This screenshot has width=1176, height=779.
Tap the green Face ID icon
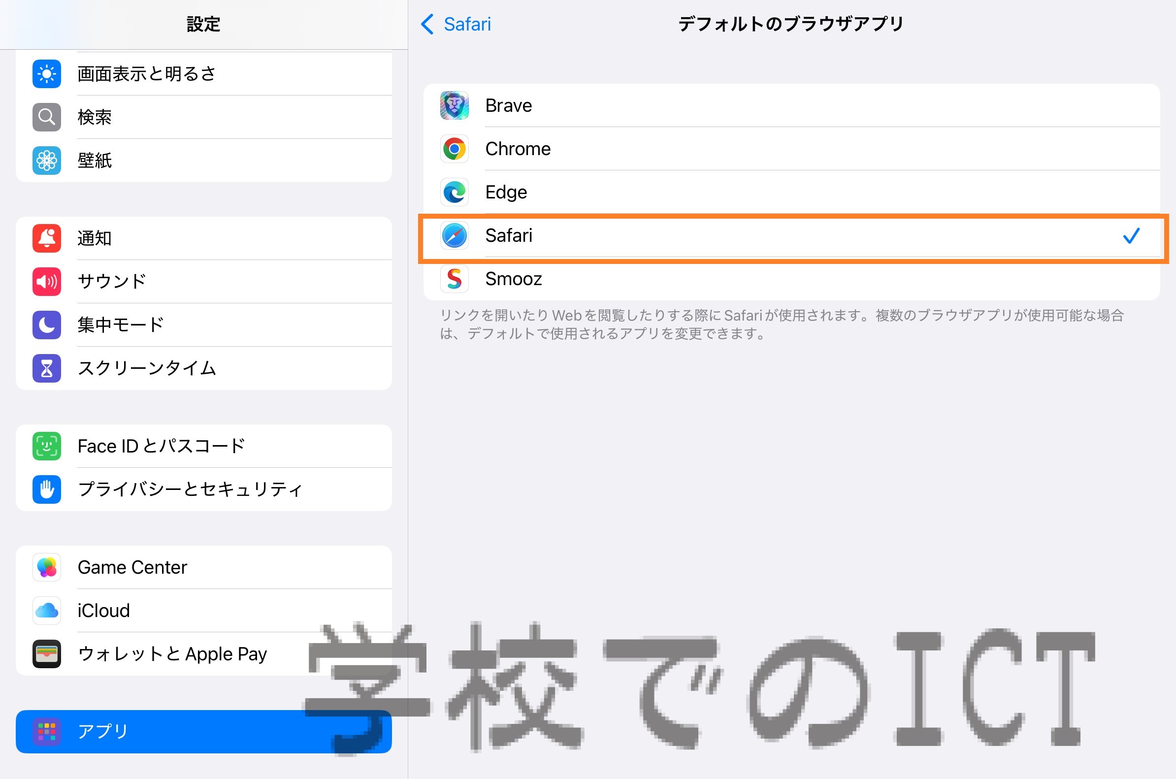point(47,446)
